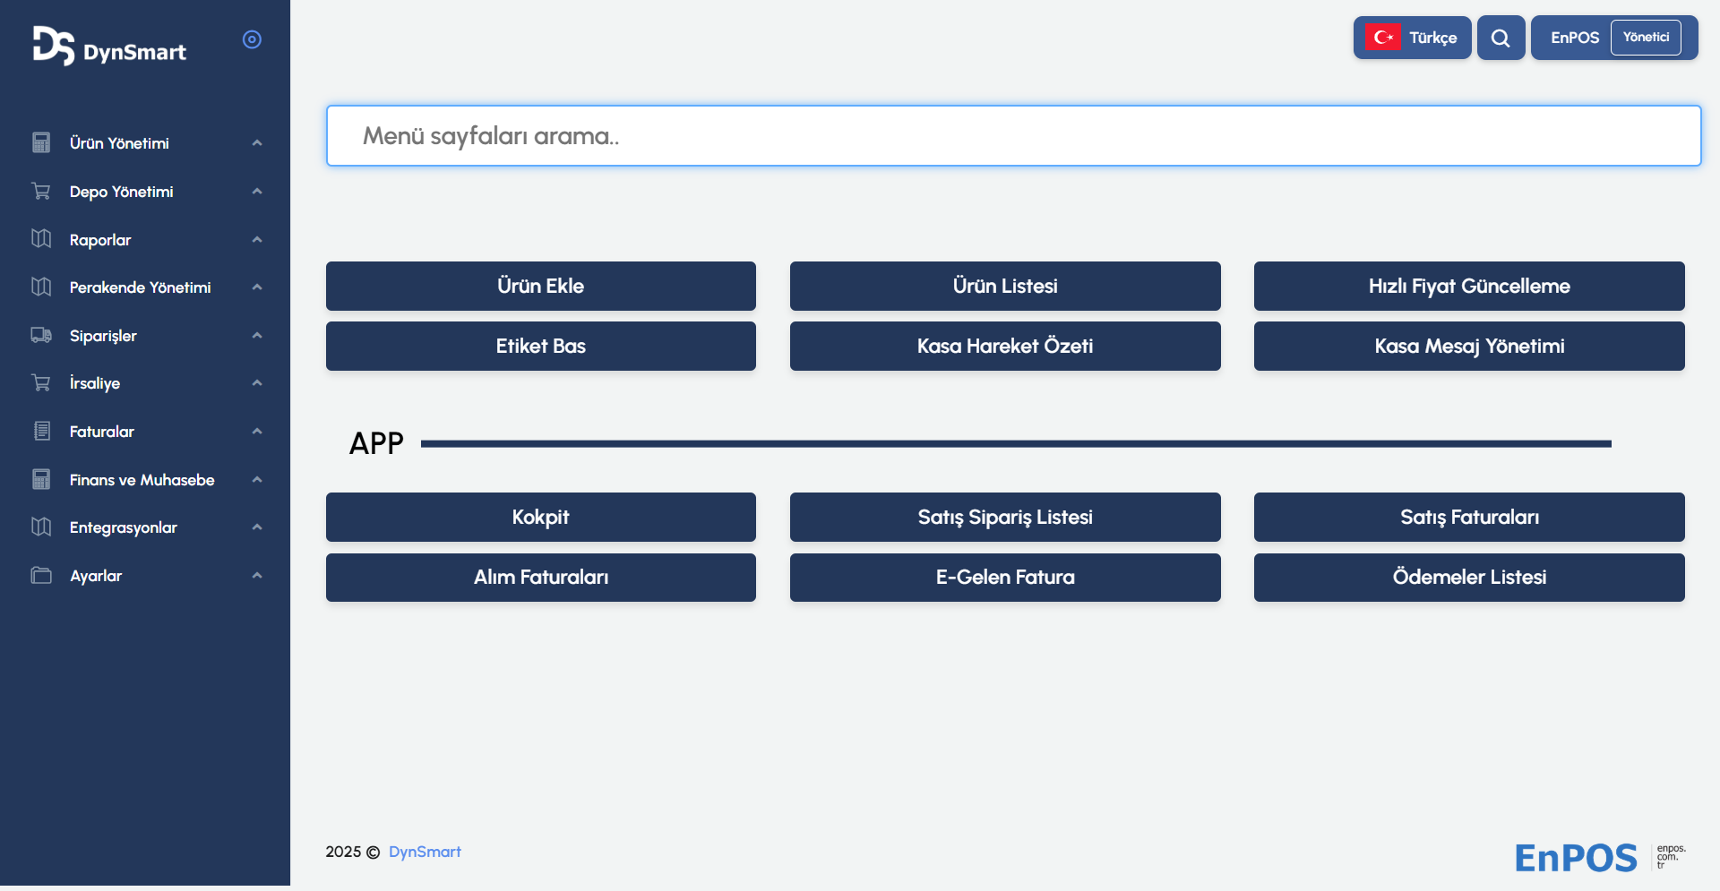Viewport: 1720px width, 891px height.
Task: Click the magnifier search icon in header
Action: pos(1501,38)
